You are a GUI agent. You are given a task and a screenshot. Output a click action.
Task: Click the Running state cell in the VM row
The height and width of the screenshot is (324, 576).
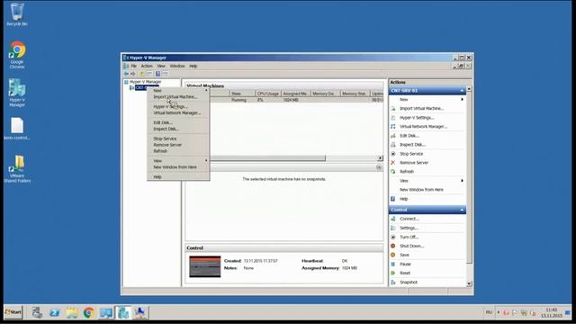238,100
